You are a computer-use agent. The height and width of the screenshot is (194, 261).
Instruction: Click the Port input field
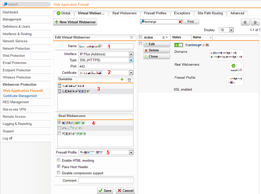click(x=106, y=66)
